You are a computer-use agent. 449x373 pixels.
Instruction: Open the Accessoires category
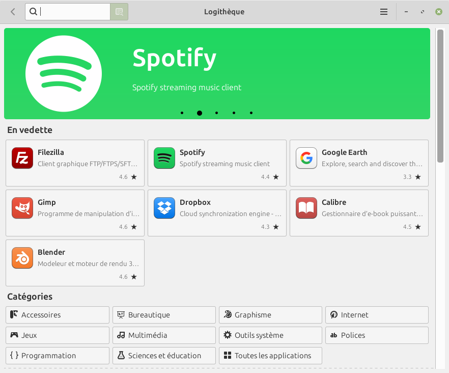[x=58, y=315]
